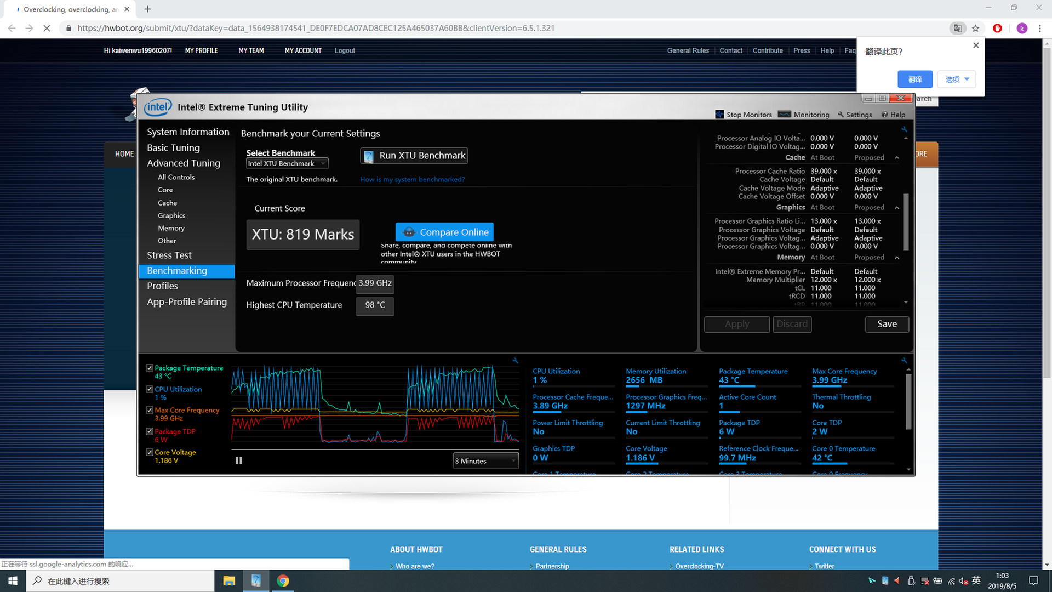
Task: Collapse the Graphics section in summary
Action: click(x=897, y=208)
